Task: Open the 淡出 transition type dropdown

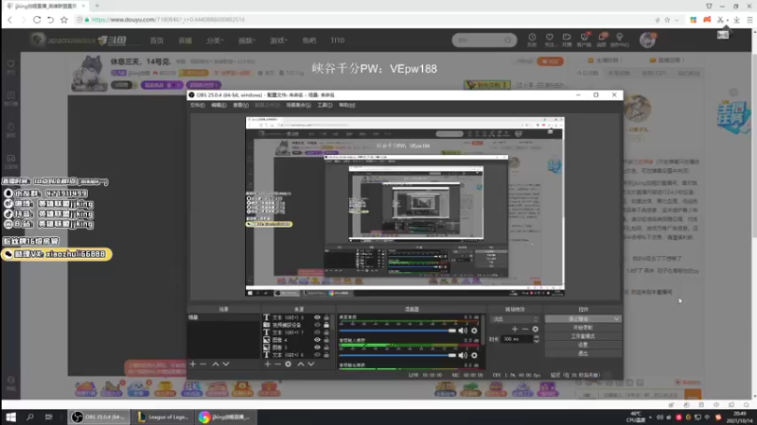Action: pyautogui.click(x=515, y=319)
